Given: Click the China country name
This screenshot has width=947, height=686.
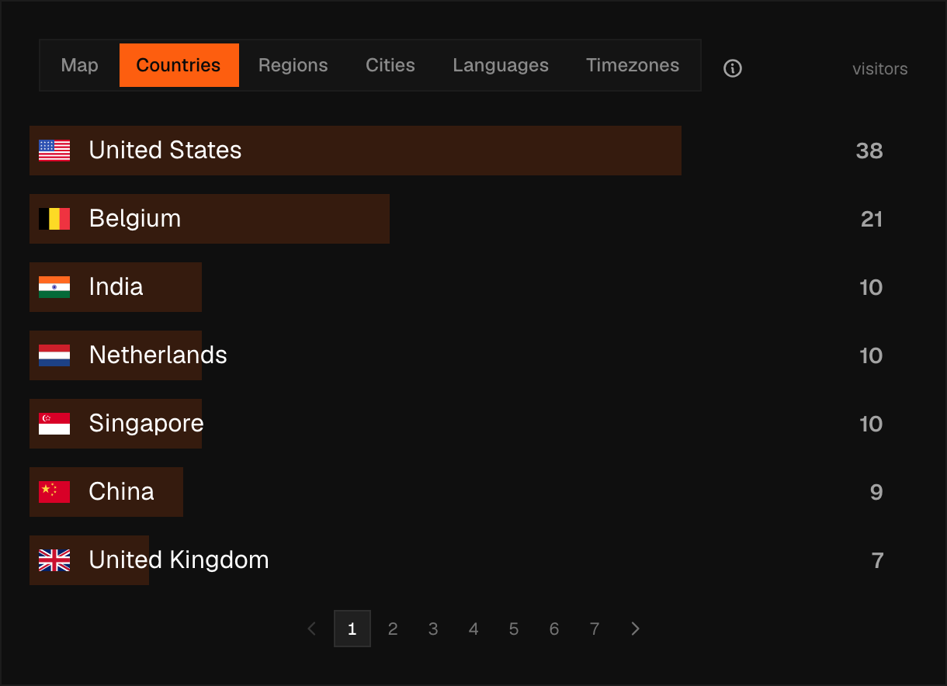Looking at the screenshot, I should point(122,491).
